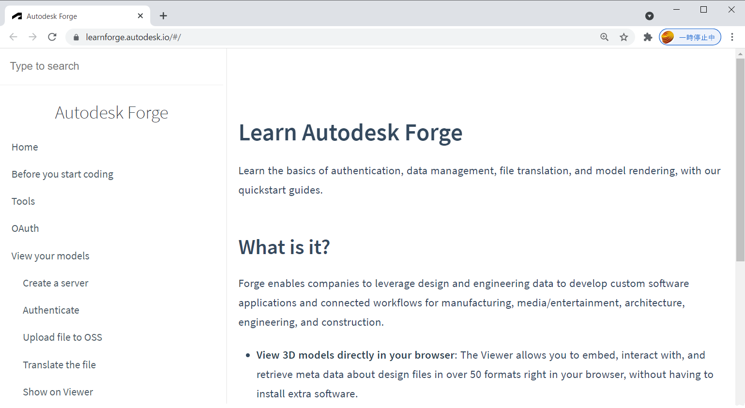Open View your models section
The height and width of the screenshot is (408, 745).
click(x=50, y=256)
